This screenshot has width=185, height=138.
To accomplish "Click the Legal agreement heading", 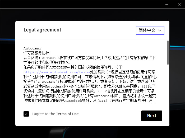I will [42, 30].
